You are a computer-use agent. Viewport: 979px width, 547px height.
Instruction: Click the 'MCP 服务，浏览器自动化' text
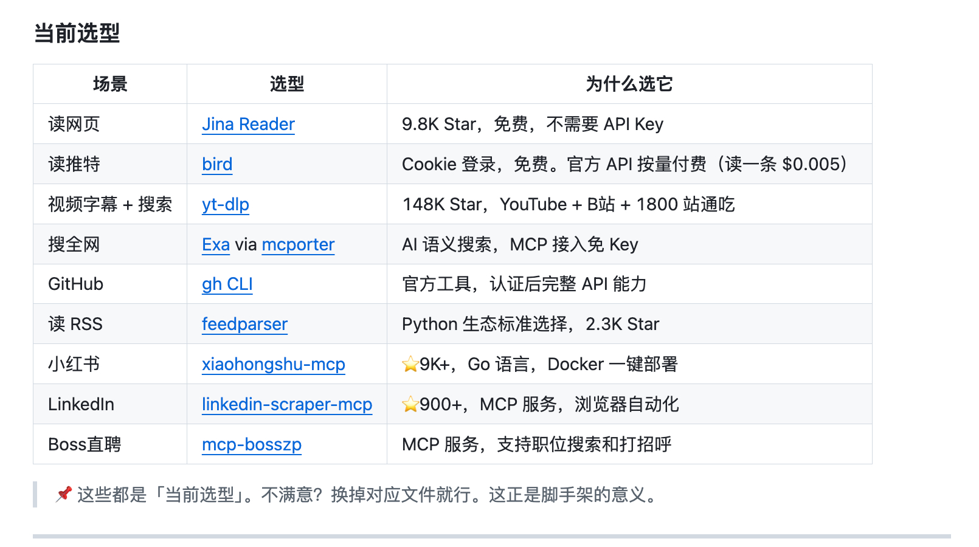pyautogui.click(x=579, y=404)
